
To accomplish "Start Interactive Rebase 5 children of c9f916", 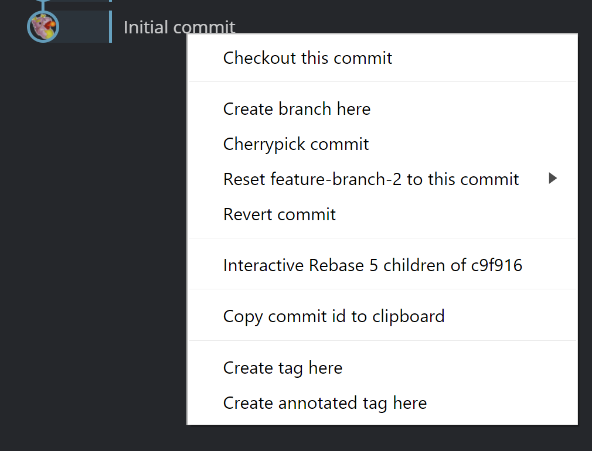I will 372,266.
